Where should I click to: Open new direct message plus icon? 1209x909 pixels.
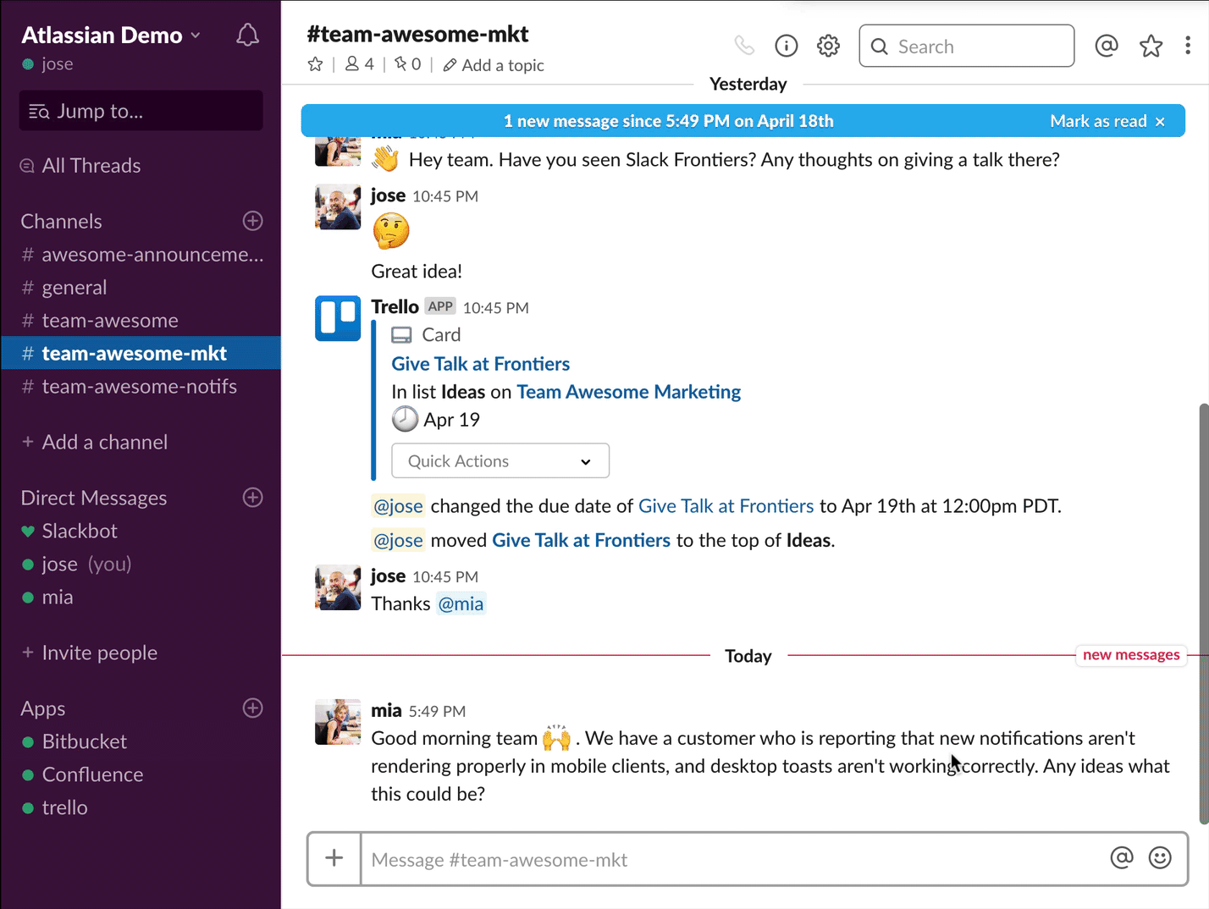click(252, 497)
